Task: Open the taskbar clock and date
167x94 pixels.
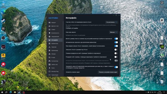Action: [x=159, y=92]
